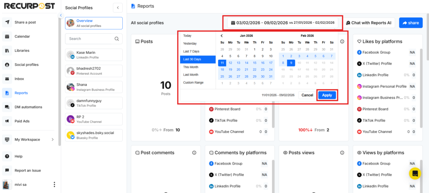This screenshot has height=193, width=429.
Task: Click the DM automations sidebar label
Action: (x=28, y=107)
